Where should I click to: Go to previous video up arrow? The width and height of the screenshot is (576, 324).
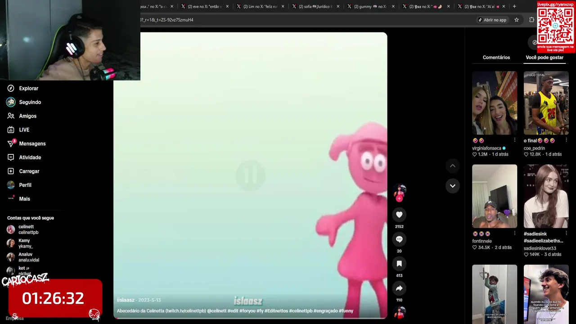pos(453,166)
